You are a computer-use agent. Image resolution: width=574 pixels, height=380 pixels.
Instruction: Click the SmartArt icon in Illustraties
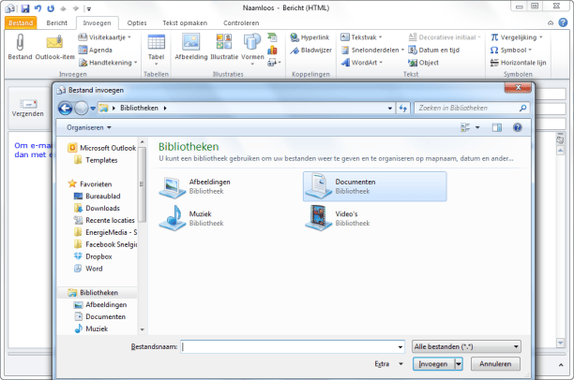pyautogui.click(x=272, y=37)
